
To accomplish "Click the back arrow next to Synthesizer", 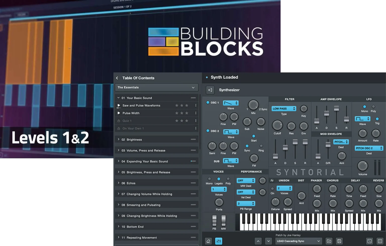I will pos(210,90).
